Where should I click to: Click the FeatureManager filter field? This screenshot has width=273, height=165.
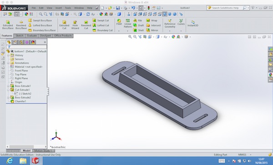(26, 47)
